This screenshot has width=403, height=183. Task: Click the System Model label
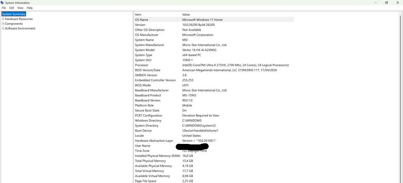145,50
